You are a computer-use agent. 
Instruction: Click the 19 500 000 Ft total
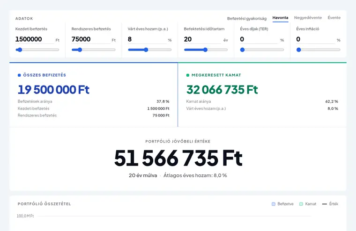pos(53,89)
